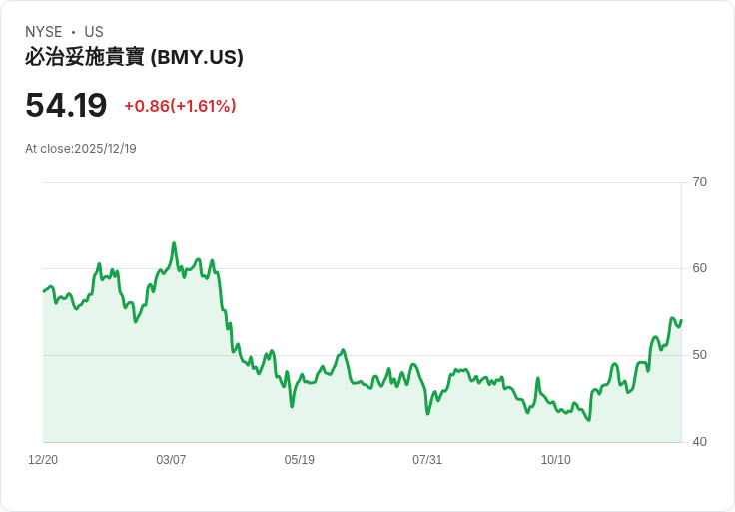Click the chart line's starting point at 12/20
Viewport: 735px width, 512px height.
pyautogui.click(x=44, y=291)
